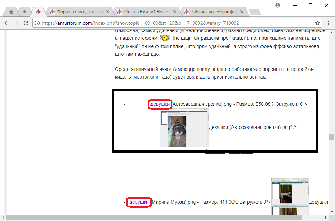This screenshot has height=221, width=335.
Task: Click the browser back arrow
Action: click(x=7, y=23)
